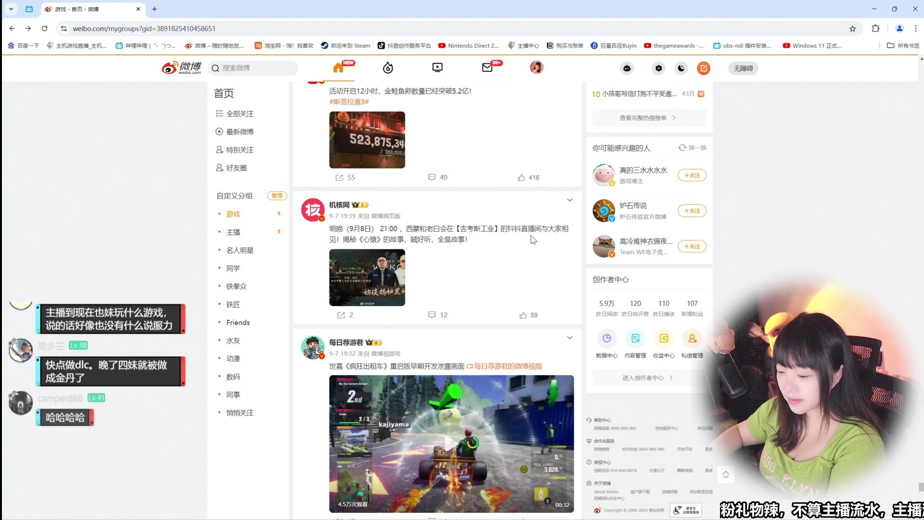
Task: Click the back-to-top arrow button
Action: pyautogui.click(x=726, y=475)
